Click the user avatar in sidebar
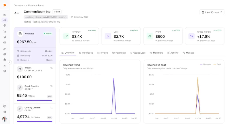This screenshot has height=124, width=228. click(x=5, y=119)
